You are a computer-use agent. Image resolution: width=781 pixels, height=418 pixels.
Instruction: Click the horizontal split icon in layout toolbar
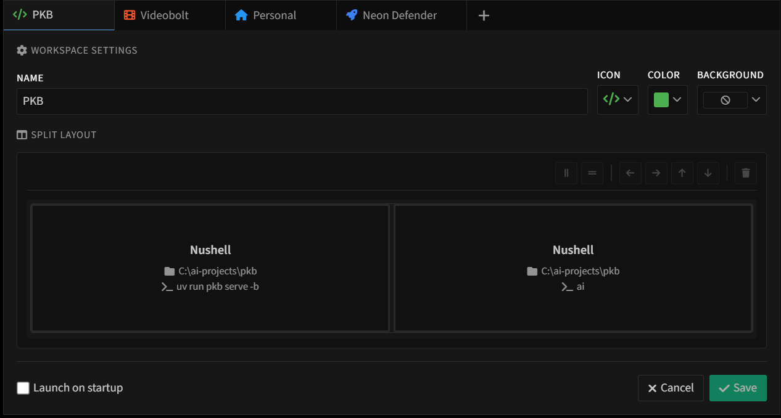[592, 173]
